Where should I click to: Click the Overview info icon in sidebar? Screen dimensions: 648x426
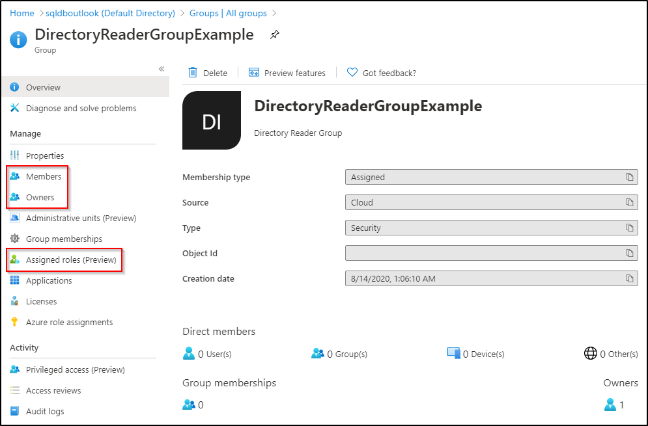[x=14, y=87]
